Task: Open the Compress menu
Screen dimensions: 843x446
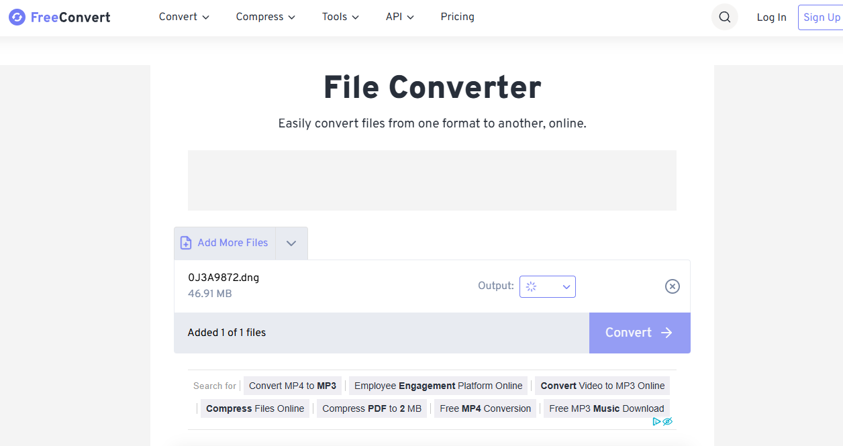Action: 266,17
